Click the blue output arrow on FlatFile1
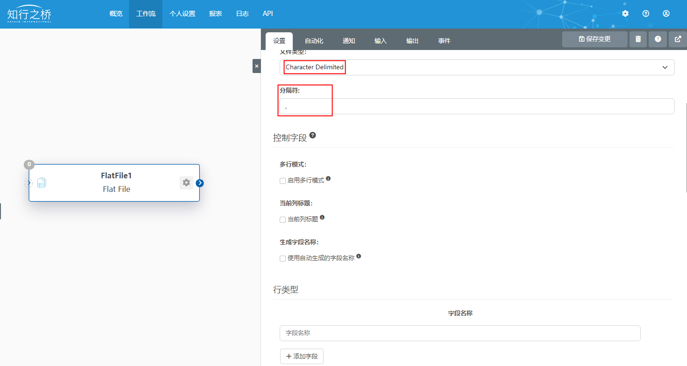 [200, 183]
